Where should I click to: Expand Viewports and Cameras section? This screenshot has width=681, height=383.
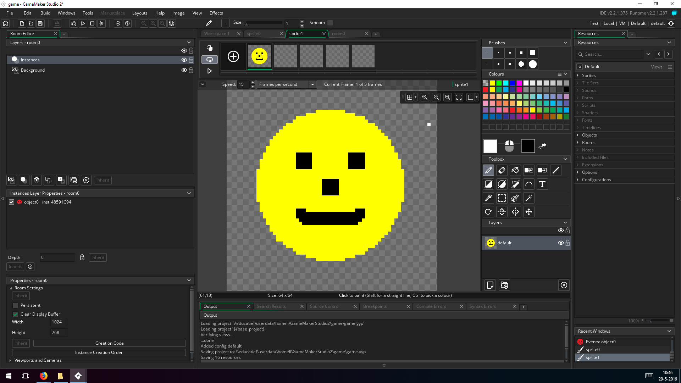[10, 360]
